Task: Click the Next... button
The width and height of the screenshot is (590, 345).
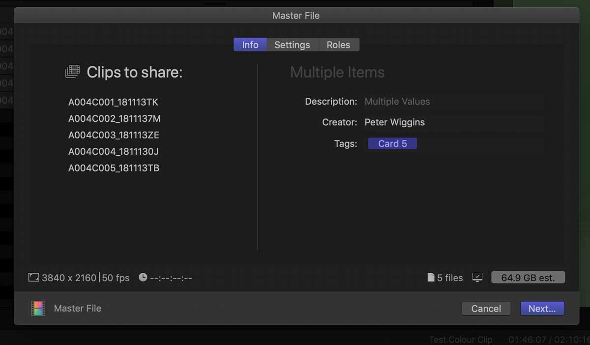Action: coord(542,309)
